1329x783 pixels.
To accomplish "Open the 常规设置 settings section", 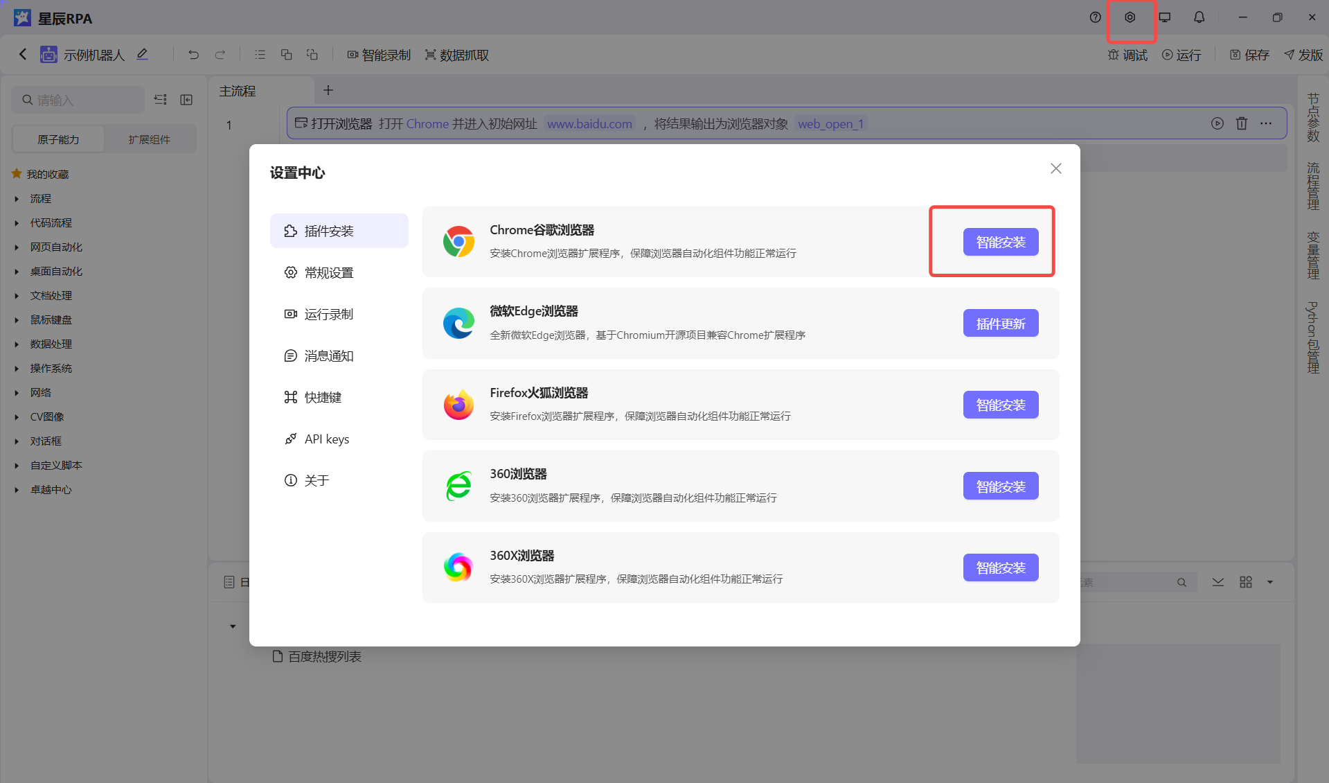I will [328, 273].
